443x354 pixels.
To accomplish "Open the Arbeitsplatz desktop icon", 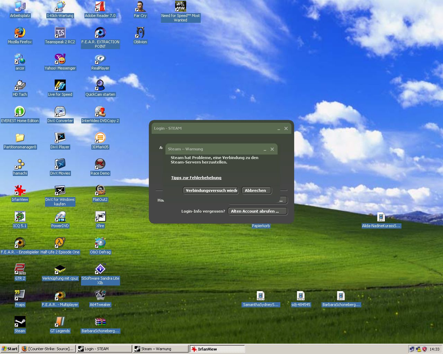I will [20, 10].
